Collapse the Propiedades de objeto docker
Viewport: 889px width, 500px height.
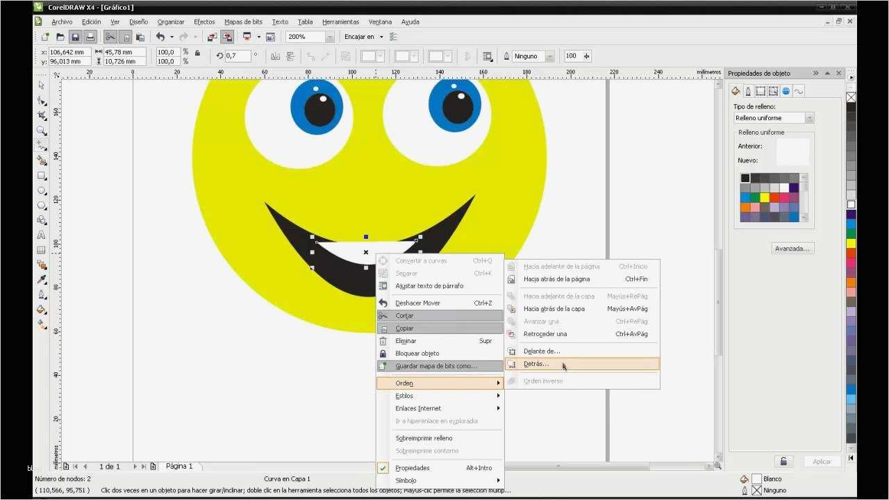[x=815, y=73]
